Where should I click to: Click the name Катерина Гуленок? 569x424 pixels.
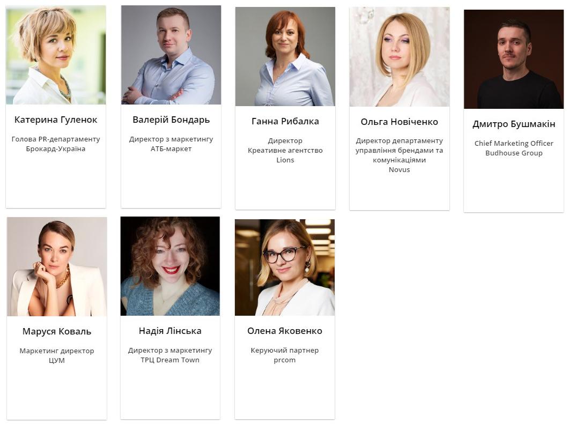[x=56, y=120]
